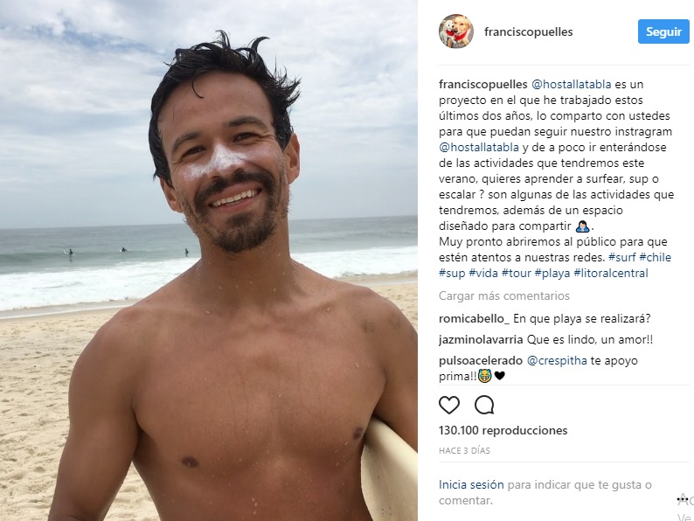
Task: Open the #litoralcentral hashtag
Action: (611, 273)
